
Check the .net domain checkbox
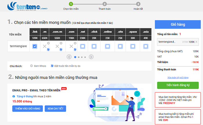click(x=83, y=46)
